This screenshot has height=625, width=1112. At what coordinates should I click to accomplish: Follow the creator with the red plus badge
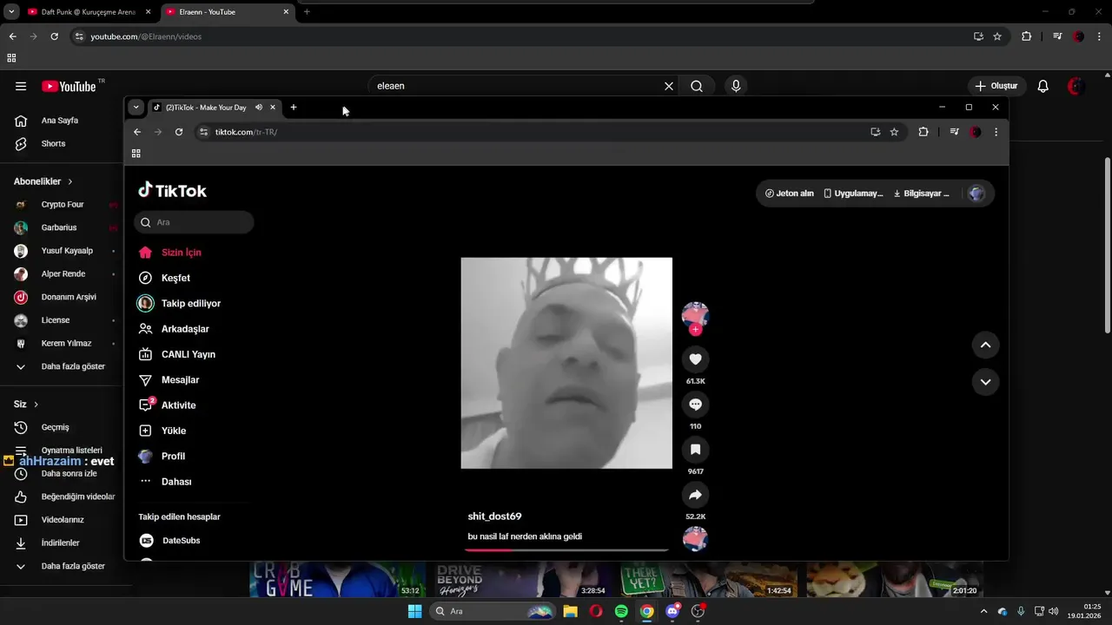click(695, 330)
